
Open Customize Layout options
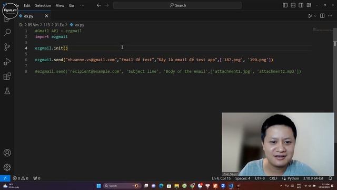click(309, 5)
